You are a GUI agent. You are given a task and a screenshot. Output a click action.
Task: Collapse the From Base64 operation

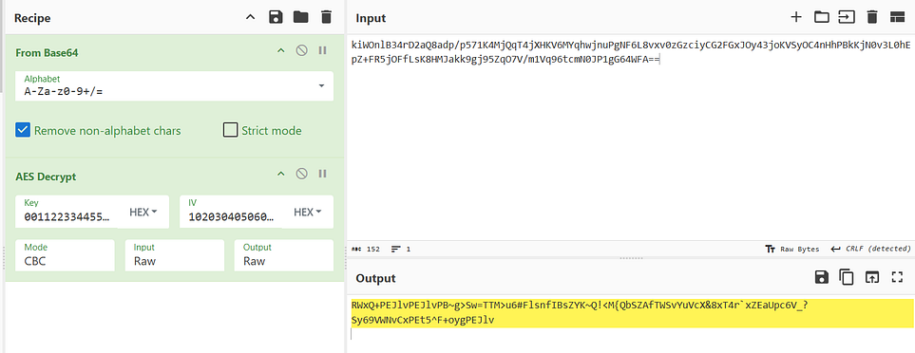tap(280, 50)
